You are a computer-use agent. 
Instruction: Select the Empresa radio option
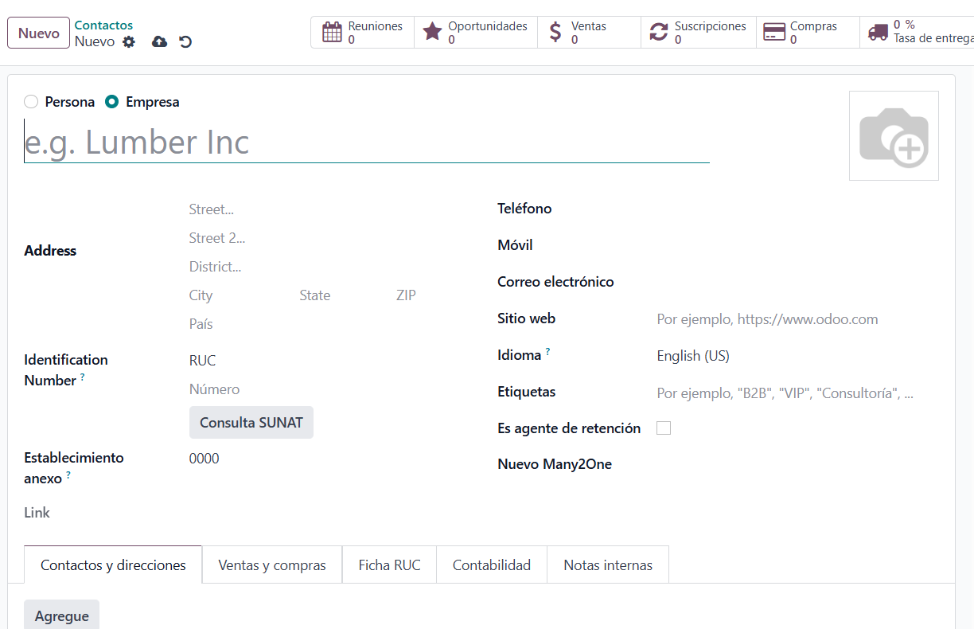[112, 102]
